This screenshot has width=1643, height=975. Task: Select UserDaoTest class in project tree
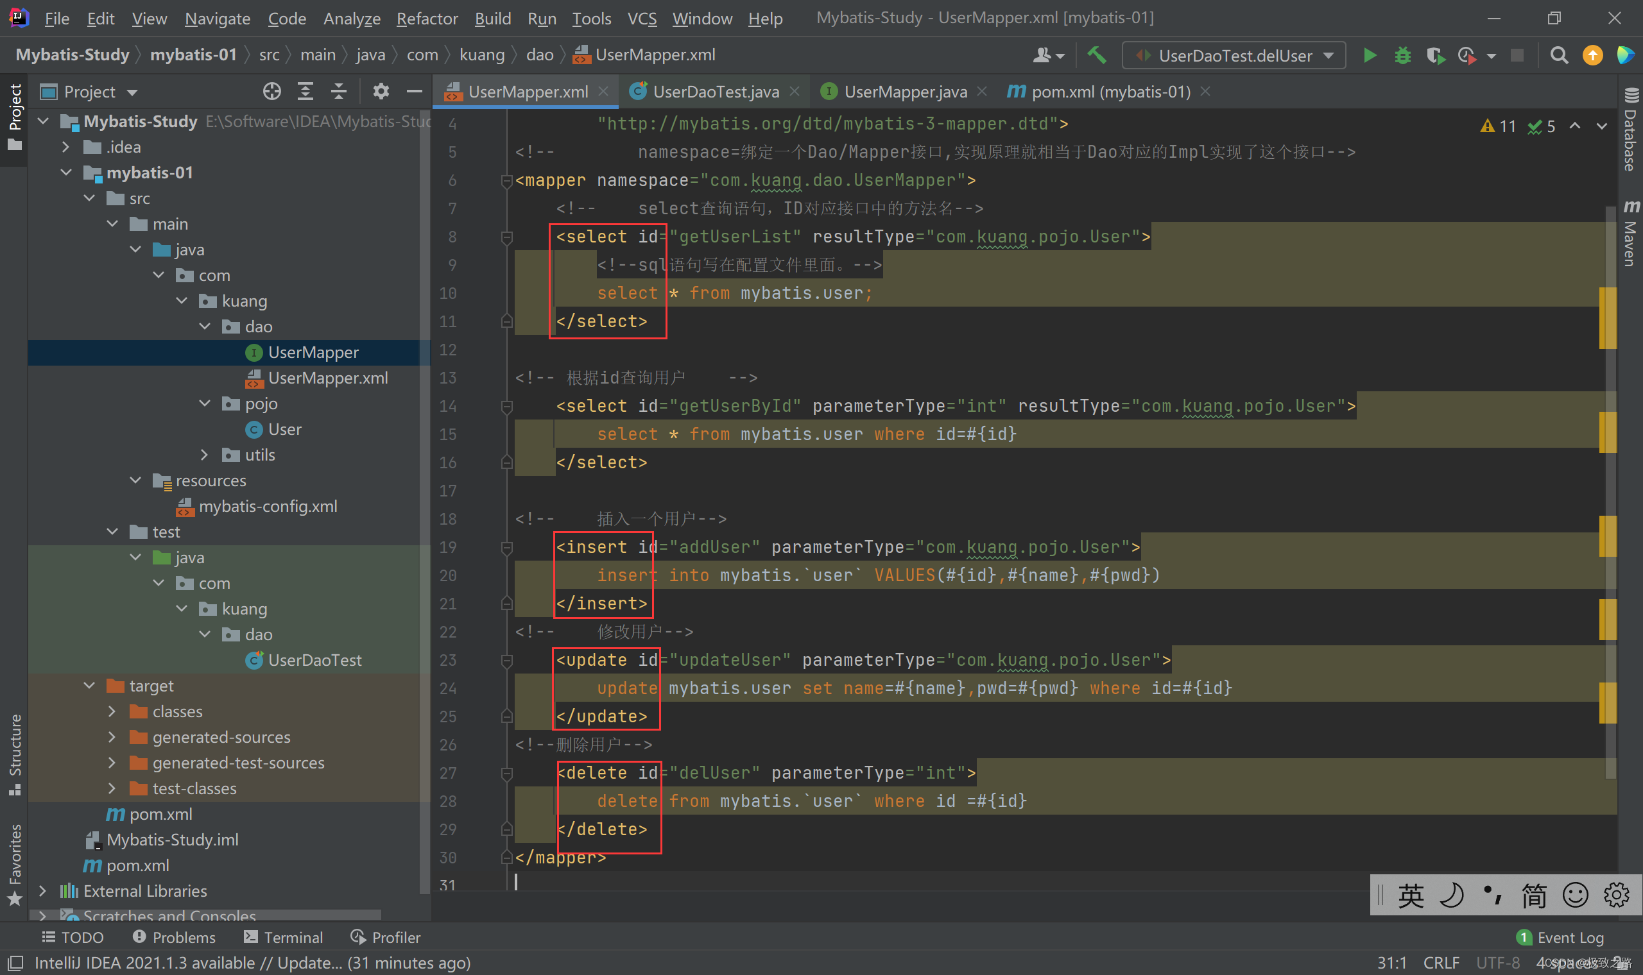[x=314, y=659]
